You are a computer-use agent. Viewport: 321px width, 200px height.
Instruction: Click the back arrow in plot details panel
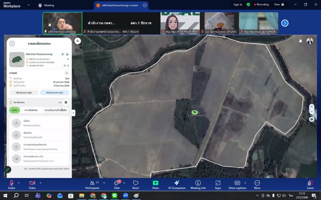point(12,44)
